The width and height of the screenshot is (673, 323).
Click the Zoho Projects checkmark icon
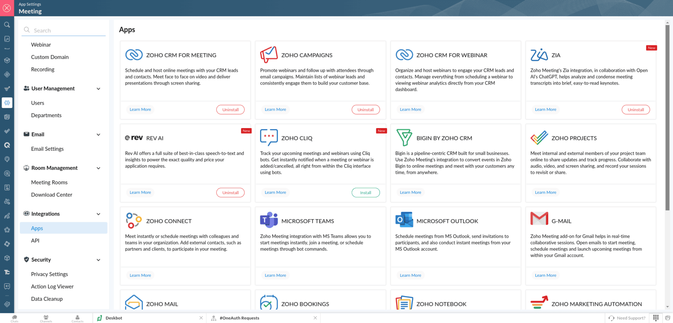point(539,137)
